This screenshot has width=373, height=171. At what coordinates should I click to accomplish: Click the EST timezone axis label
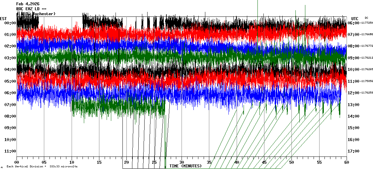point(3,18)
